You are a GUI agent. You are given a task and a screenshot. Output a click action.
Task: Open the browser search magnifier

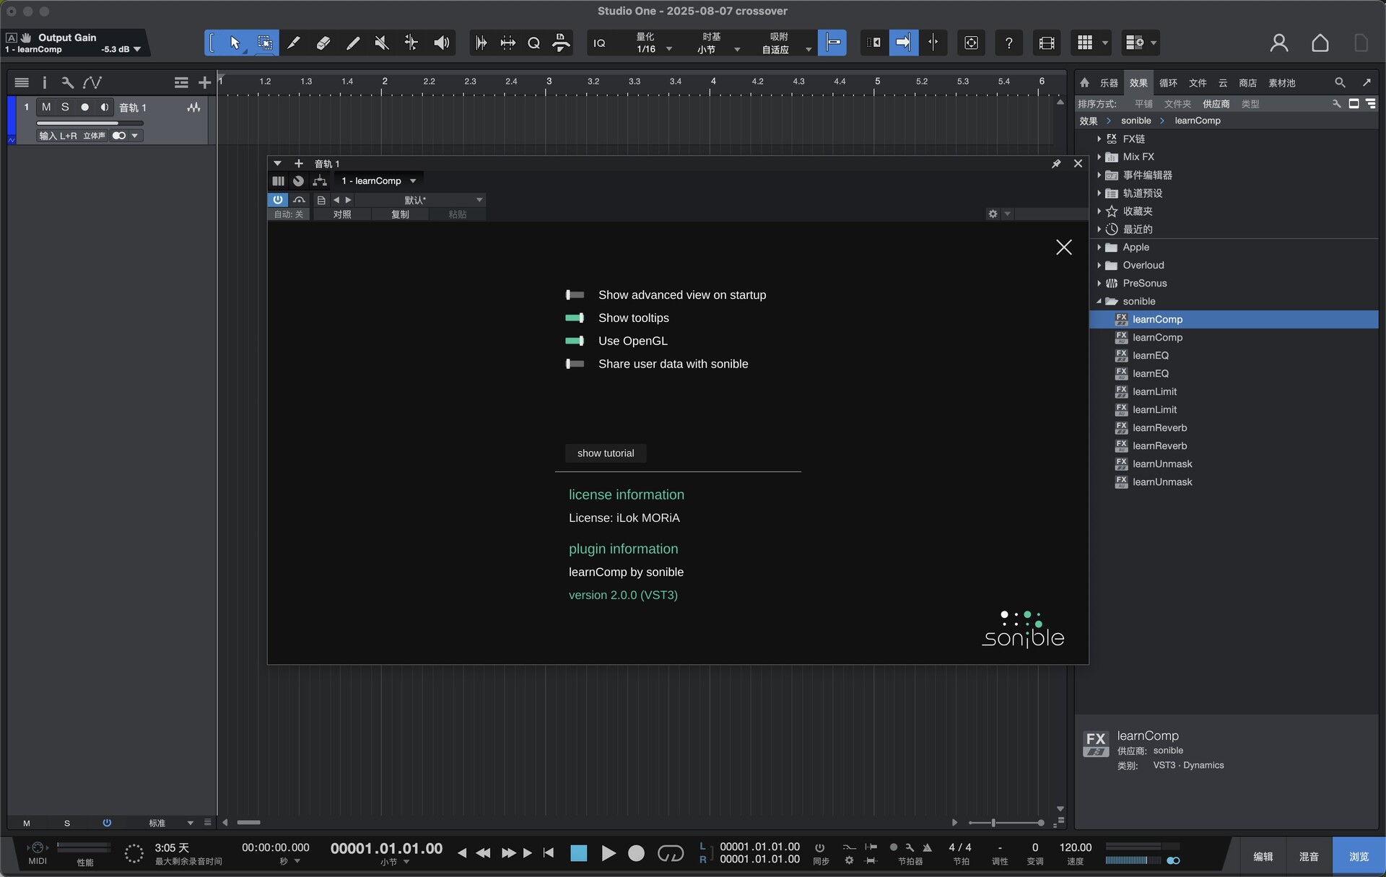pyautogui.click(x=1340, y=82)
